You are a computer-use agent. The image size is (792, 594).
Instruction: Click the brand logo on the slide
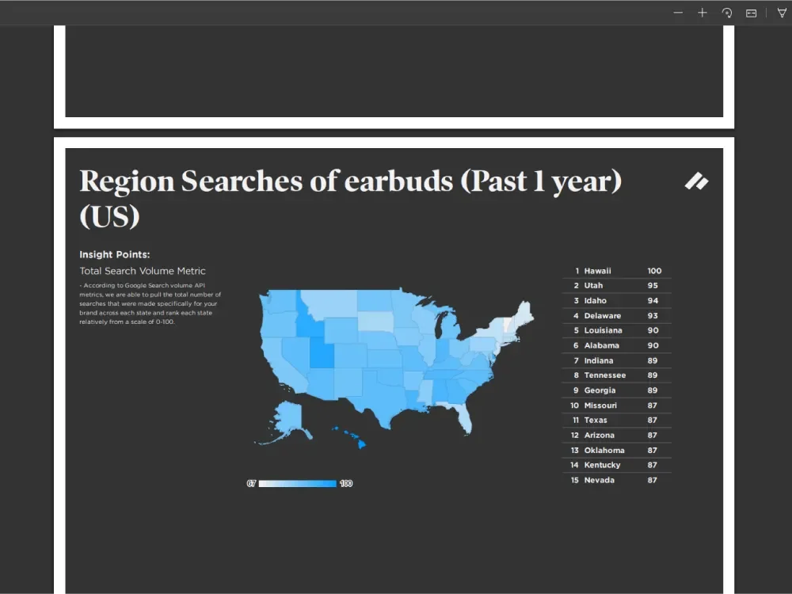pos(696,181)
